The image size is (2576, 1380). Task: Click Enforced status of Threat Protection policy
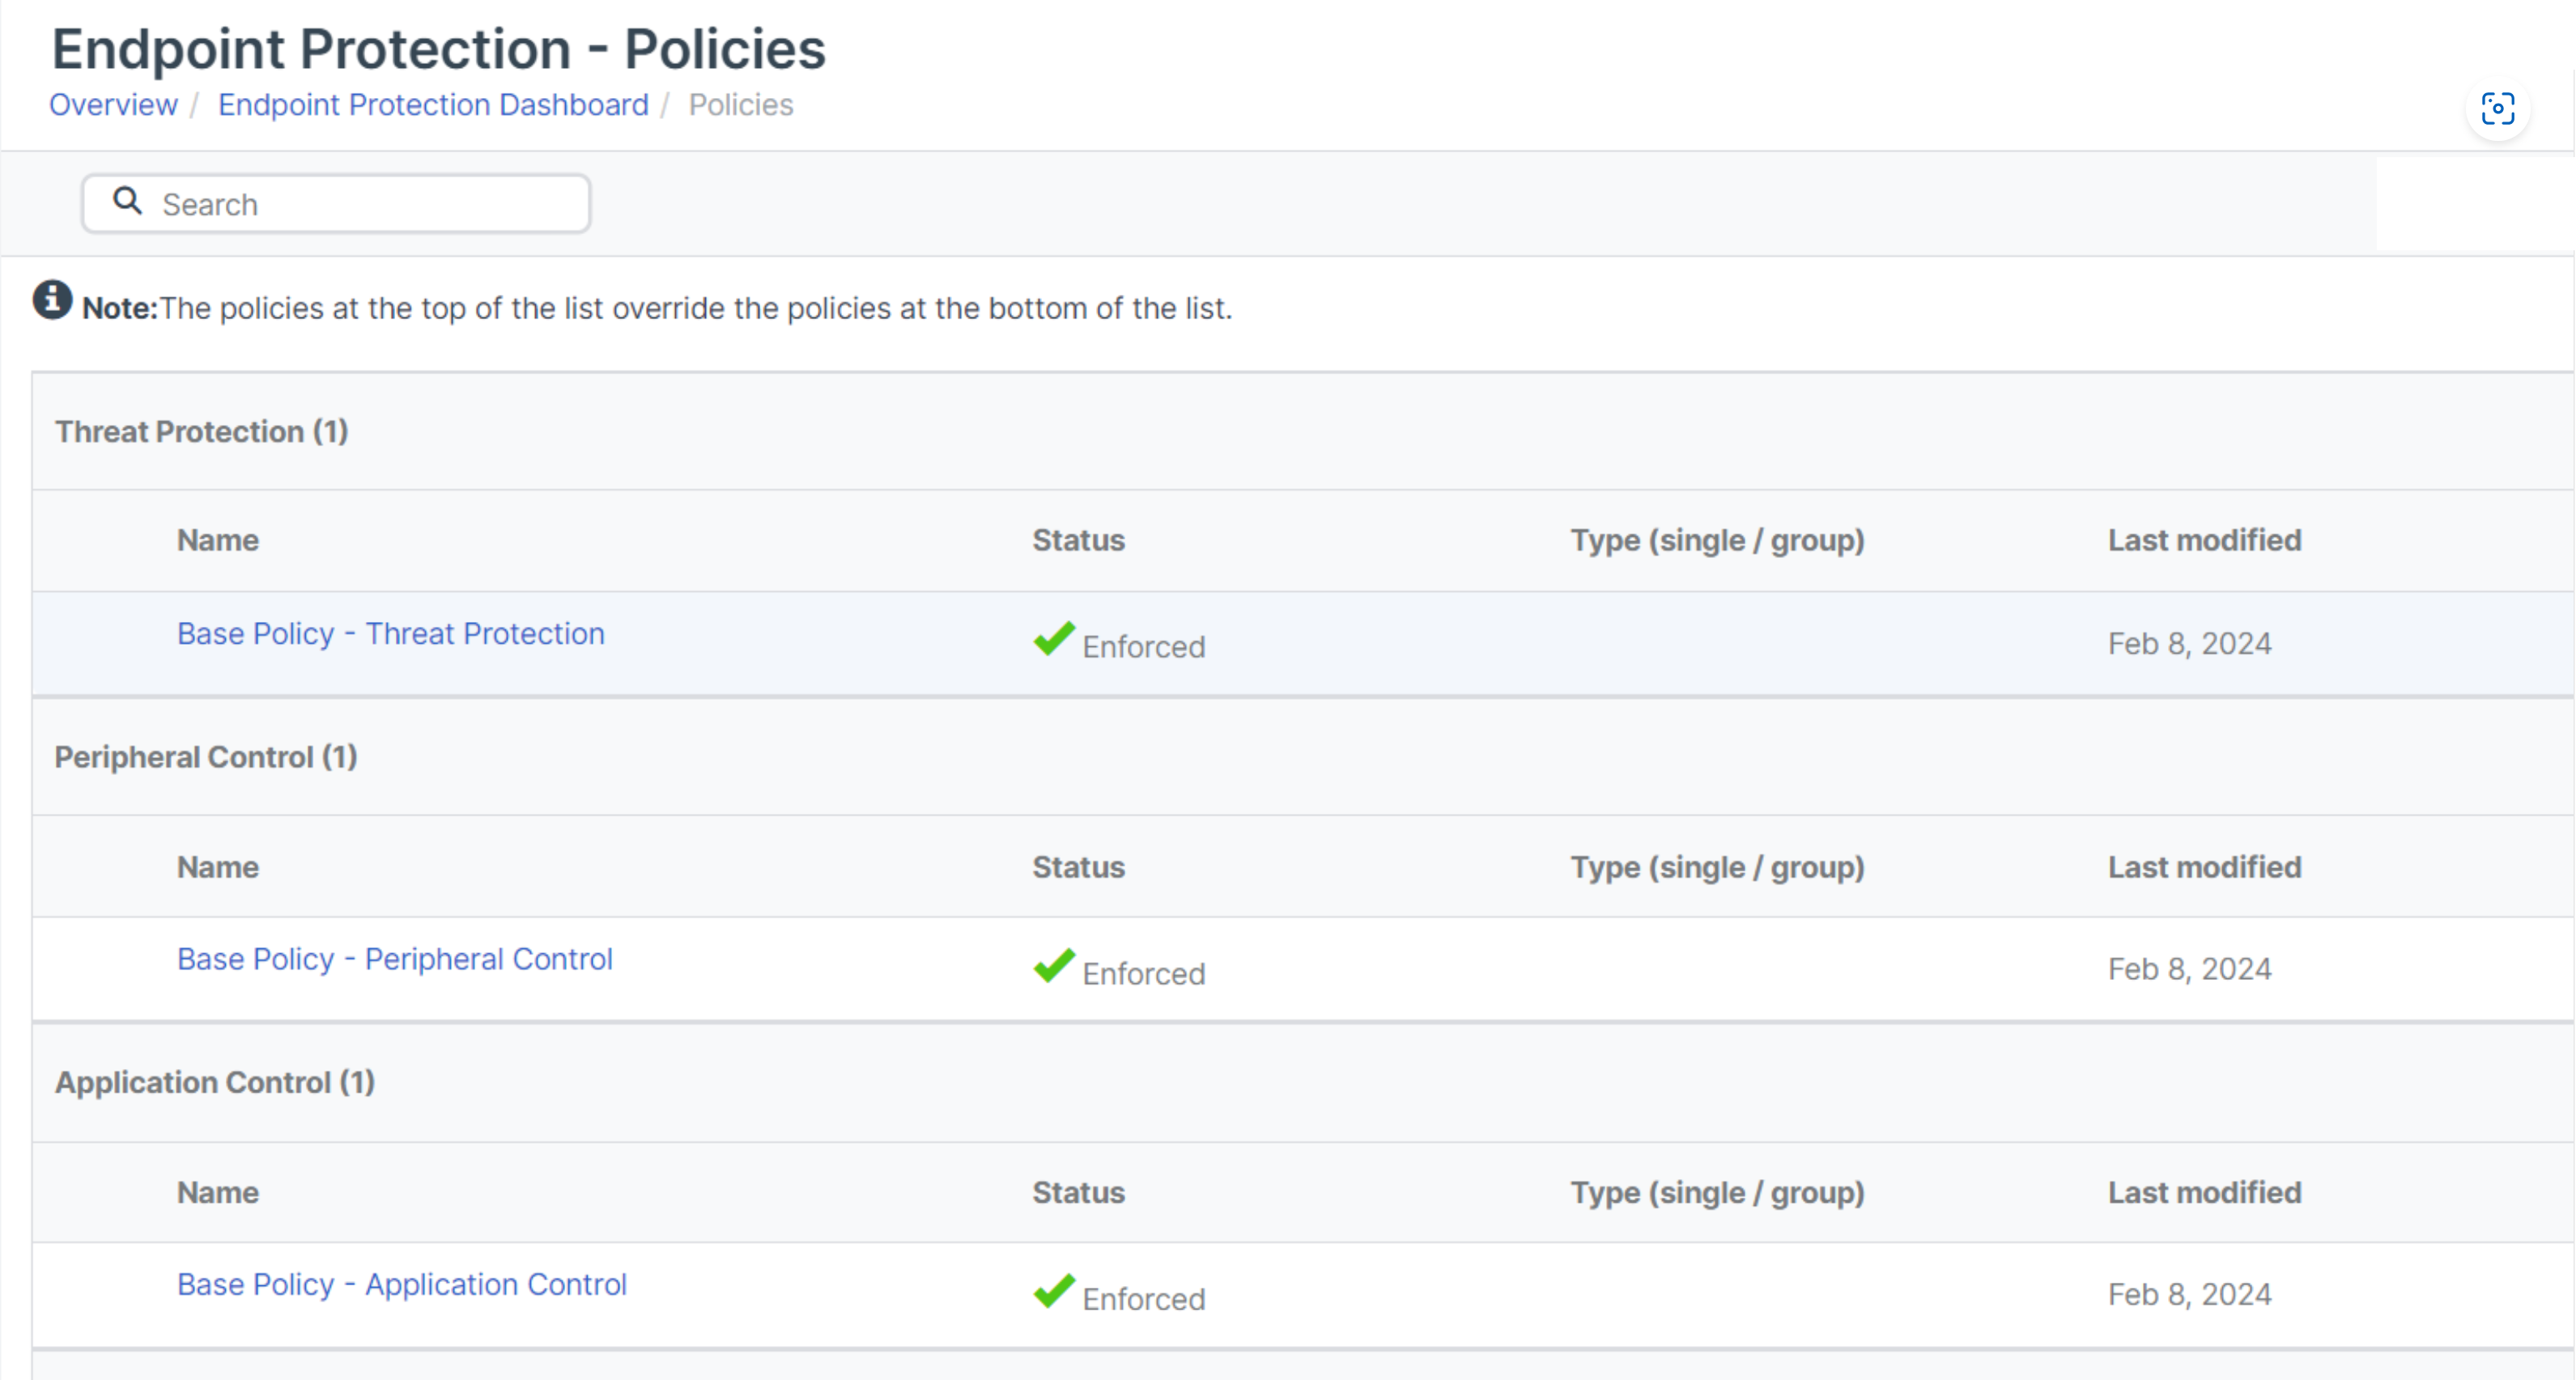coord(1143,646)
